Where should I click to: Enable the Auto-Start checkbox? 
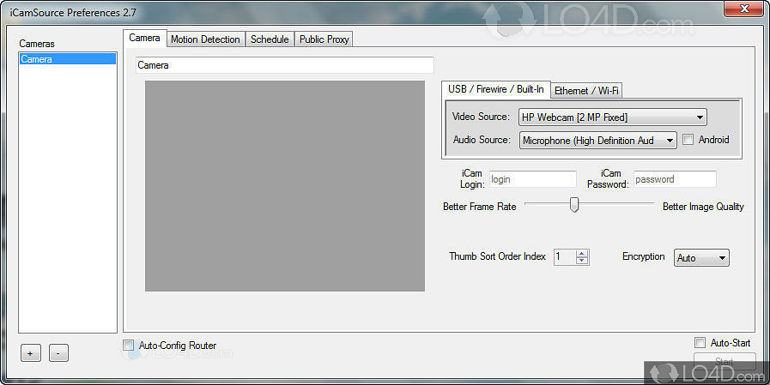click(x=700, y=342)
